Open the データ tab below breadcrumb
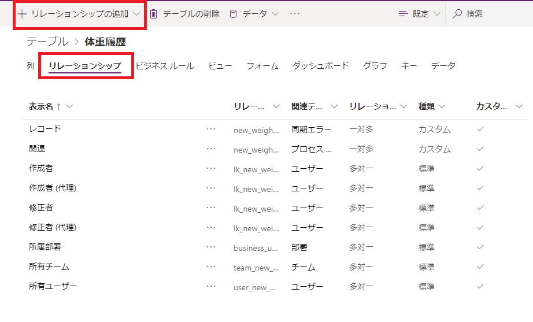The image size is (533, 322). tap(443, 66)
